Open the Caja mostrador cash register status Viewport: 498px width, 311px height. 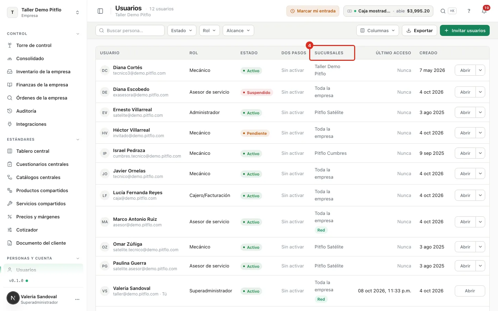[x=388, y=11]
